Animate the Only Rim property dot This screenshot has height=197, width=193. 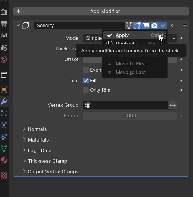pyautogui.click(x=181, y=90)
